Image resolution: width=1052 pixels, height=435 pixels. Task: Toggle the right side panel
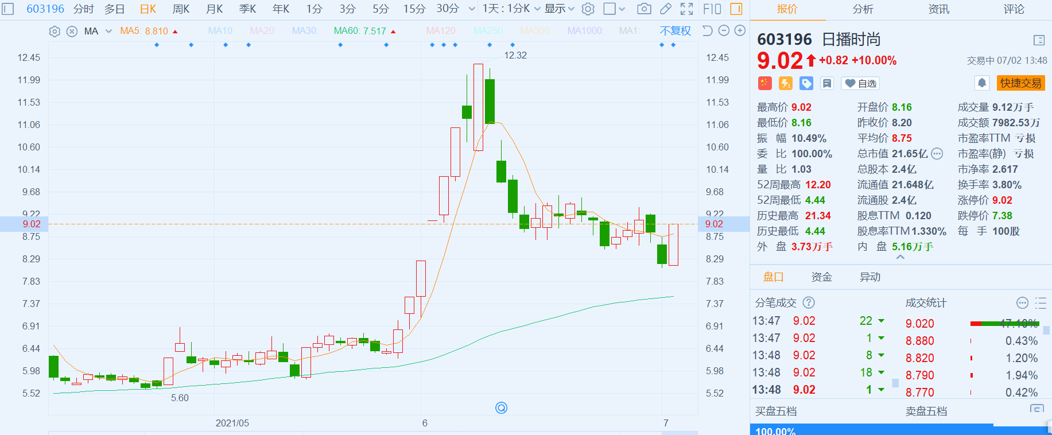coord(736,9)
